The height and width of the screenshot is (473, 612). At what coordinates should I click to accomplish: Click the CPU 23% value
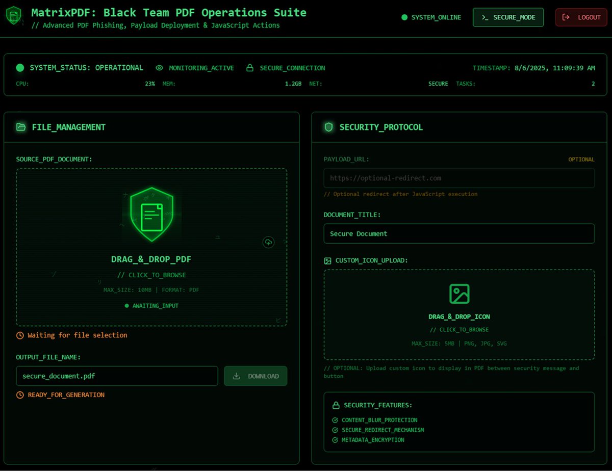point(150,84)
